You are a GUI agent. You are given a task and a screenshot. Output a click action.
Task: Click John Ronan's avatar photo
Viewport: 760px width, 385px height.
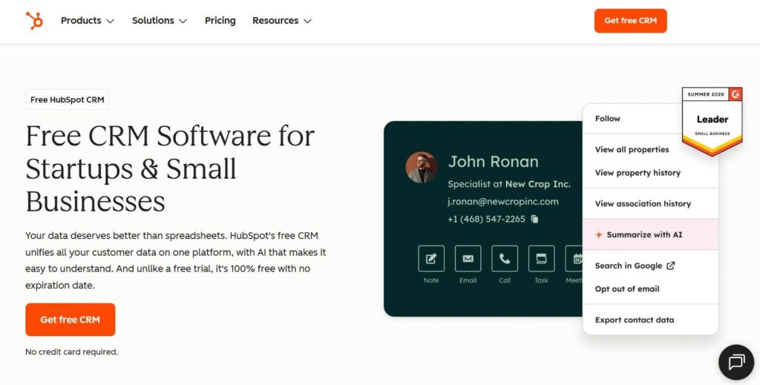[x=421, y=168]
